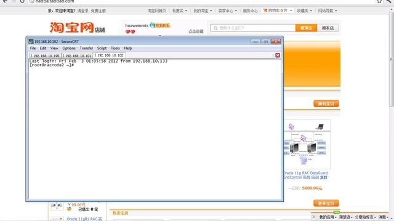This screenshot has width=394, height=221.
Task: Close the active session tab with red X
Action: click(278, 55)
